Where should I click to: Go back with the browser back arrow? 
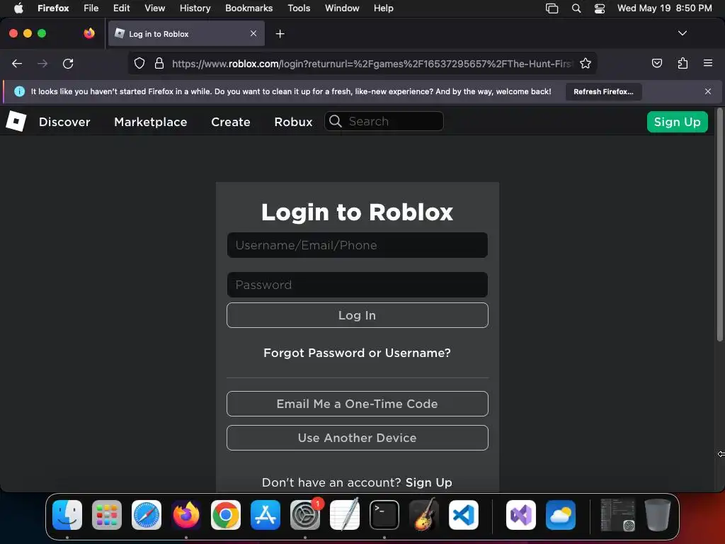(17, 64)
